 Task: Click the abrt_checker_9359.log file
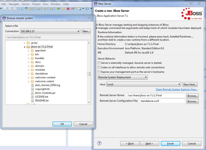[x=47, y=85]
